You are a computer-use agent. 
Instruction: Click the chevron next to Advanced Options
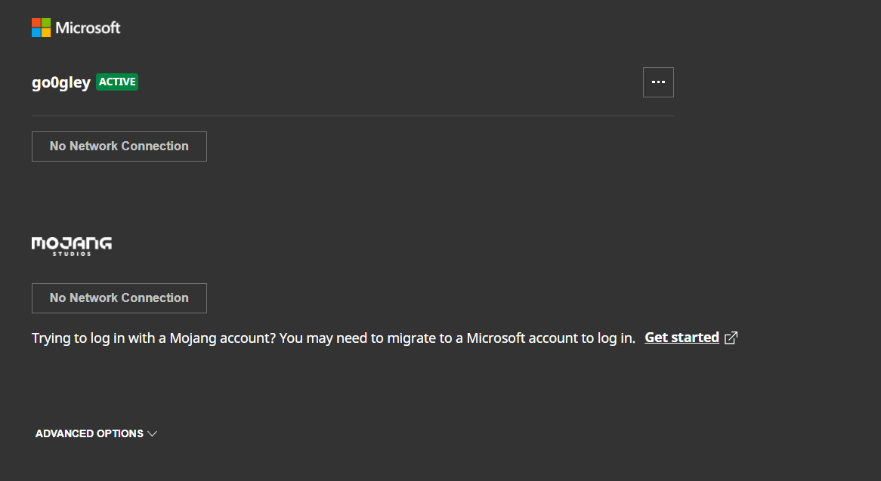153,433
